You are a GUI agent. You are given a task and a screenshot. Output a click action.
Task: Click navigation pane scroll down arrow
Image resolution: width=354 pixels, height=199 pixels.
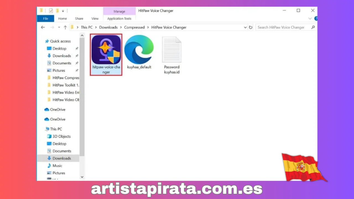tap(82, 177)
